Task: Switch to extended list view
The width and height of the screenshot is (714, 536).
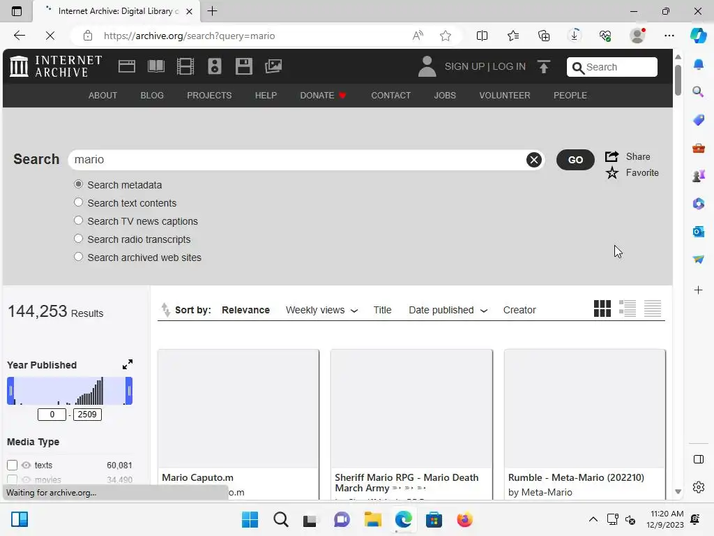Action: pyautogui.click(x=627, y=308)
